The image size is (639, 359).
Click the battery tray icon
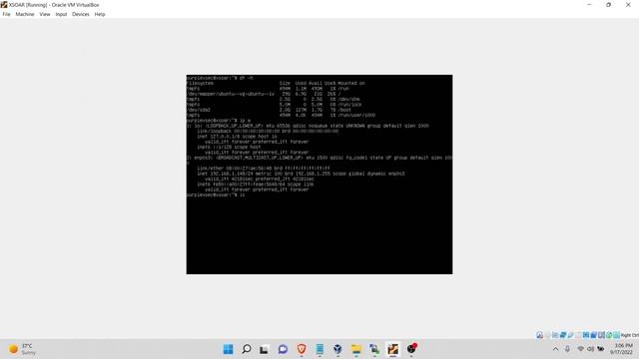click(600, 349)
